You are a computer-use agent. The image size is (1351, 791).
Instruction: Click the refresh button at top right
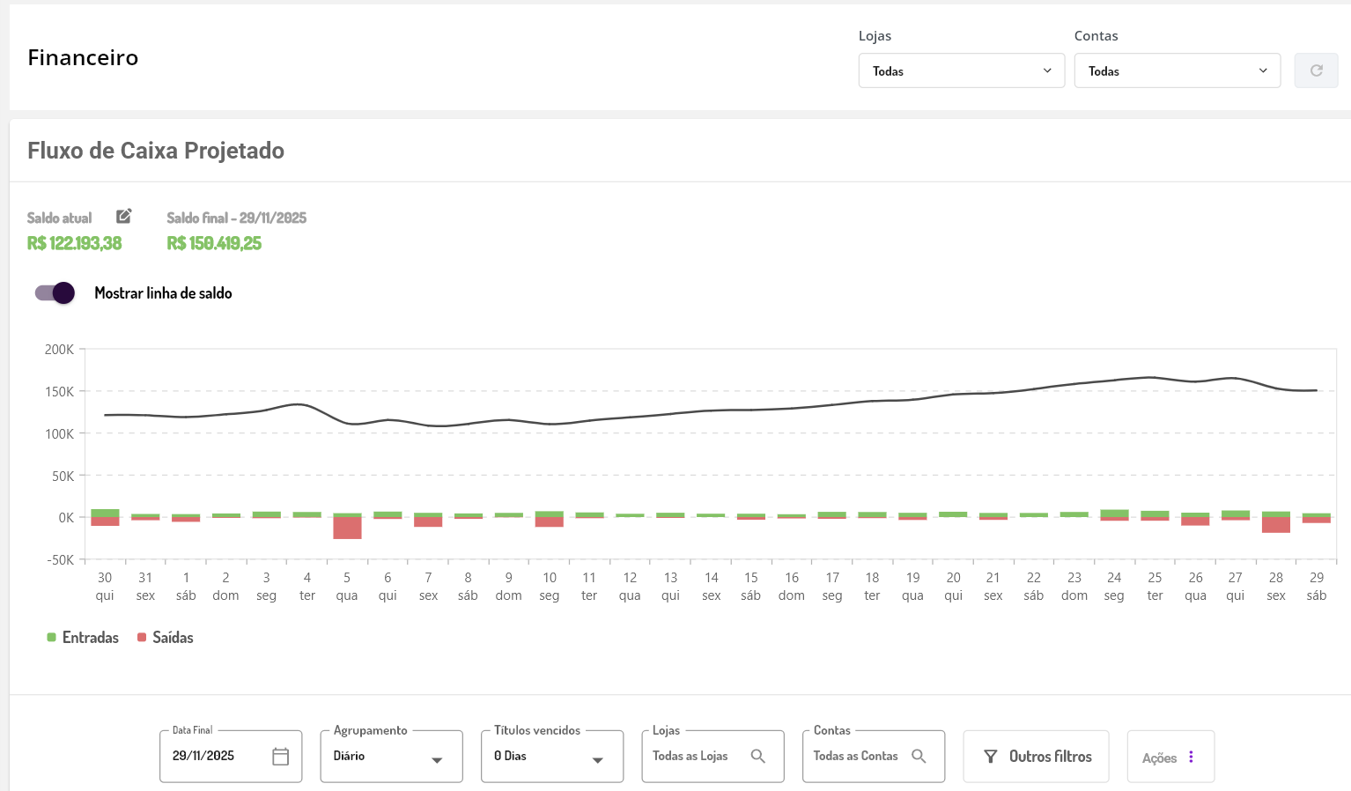point(1316,70)
